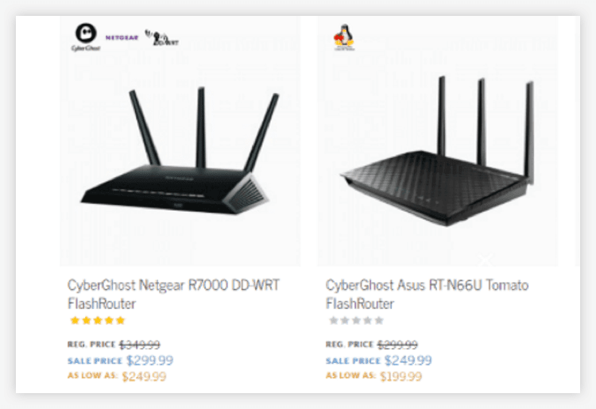Click the $199.99 as-low-as price for Asus
The image size is (596, 409).
pos(401,376)
